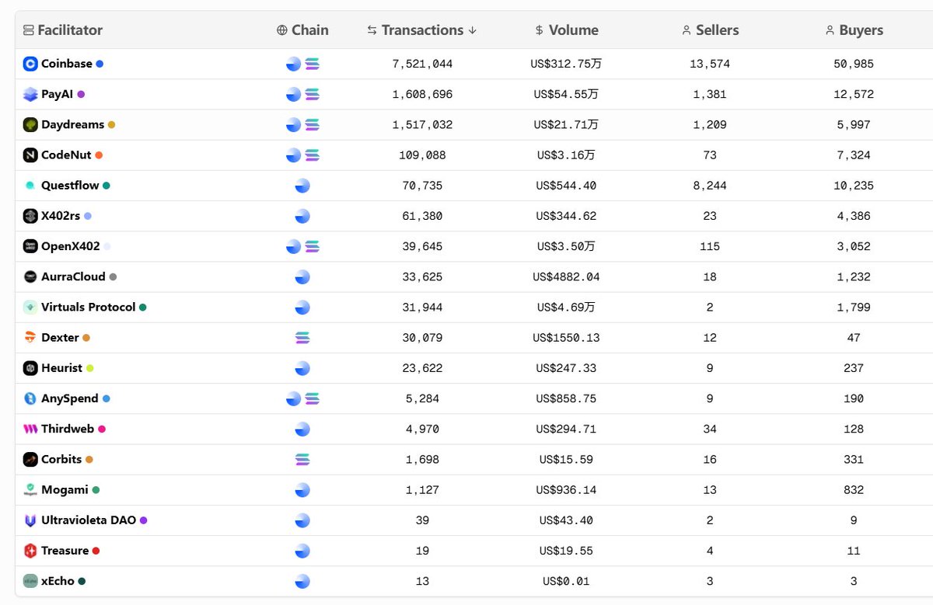Click the PayAI facilitator logo
The width and height of the screenshot is (933, 605).
point(30,94)
